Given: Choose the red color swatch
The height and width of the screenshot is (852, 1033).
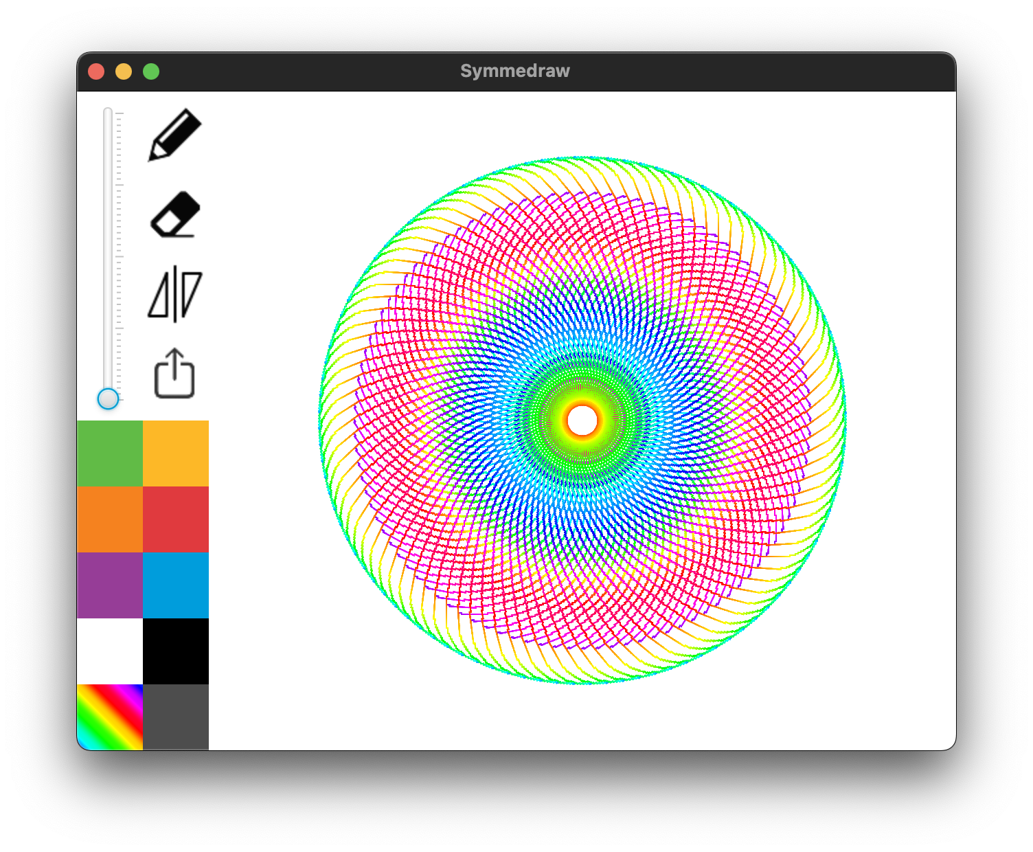Looking at the screenshot, I should pyautogui.click(x=176, y=519).
